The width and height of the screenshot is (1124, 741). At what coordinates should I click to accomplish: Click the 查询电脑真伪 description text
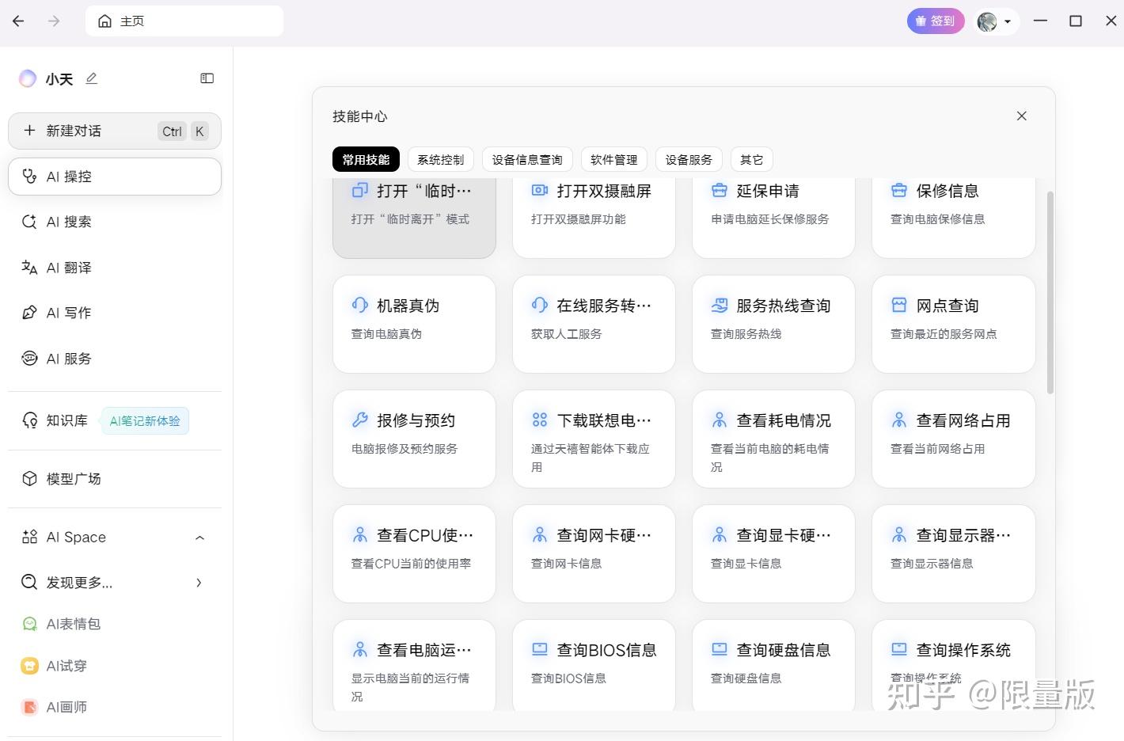[x=386, y=334]
